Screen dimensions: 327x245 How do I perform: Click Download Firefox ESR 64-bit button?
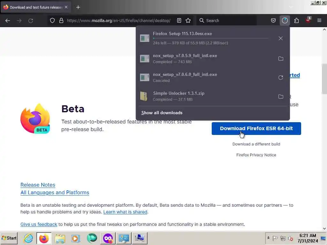256,129
